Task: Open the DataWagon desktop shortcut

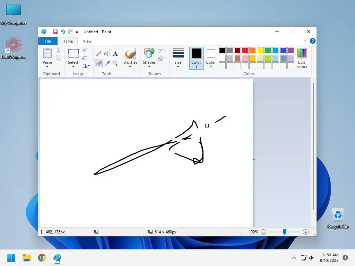Action: pyautogui.click(x=14, y=48)
